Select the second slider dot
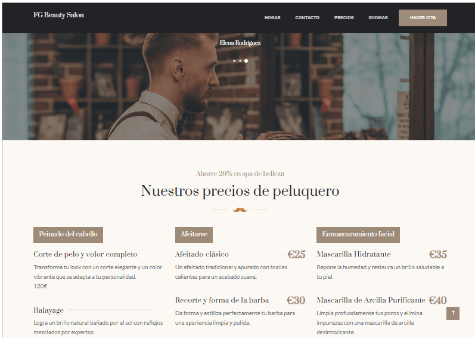 click(x=240, y=61)
